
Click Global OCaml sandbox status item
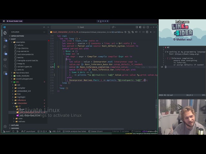(95, 131)
